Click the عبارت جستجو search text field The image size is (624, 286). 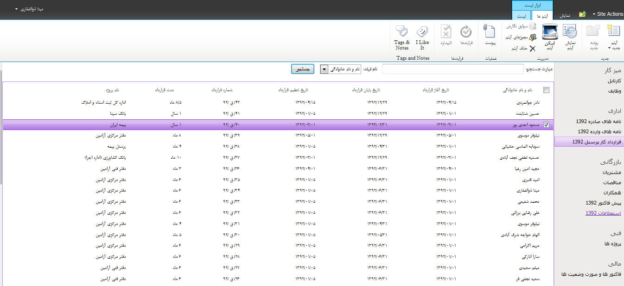[452, 69]
